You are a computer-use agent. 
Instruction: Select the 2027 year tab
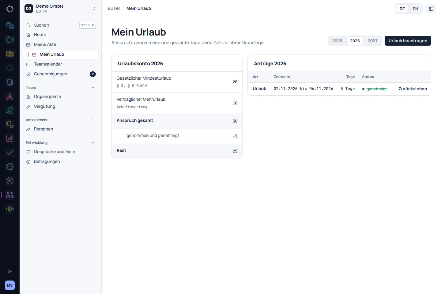(373, 41)
